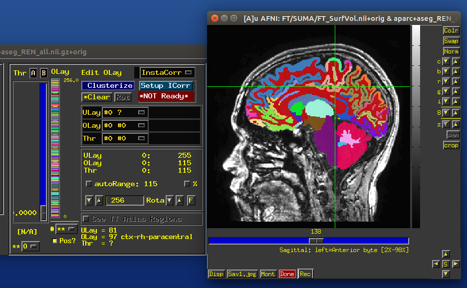Click the right arrow of the slice navigator
The height and width of the screenshot is (288, 467).
point(456,264)
